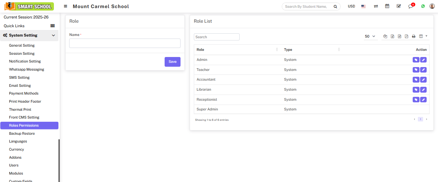Open the USD currency selector
This screenshot has width=438, height=182.
coord(351,6)
